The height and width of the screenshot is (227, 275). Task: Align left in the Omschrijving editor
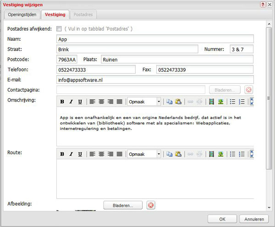[93, 102]
